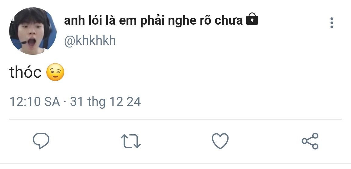Click the divider line above the action icons
Viewport: 351px width, 169px height.
(x=175, y=119)
